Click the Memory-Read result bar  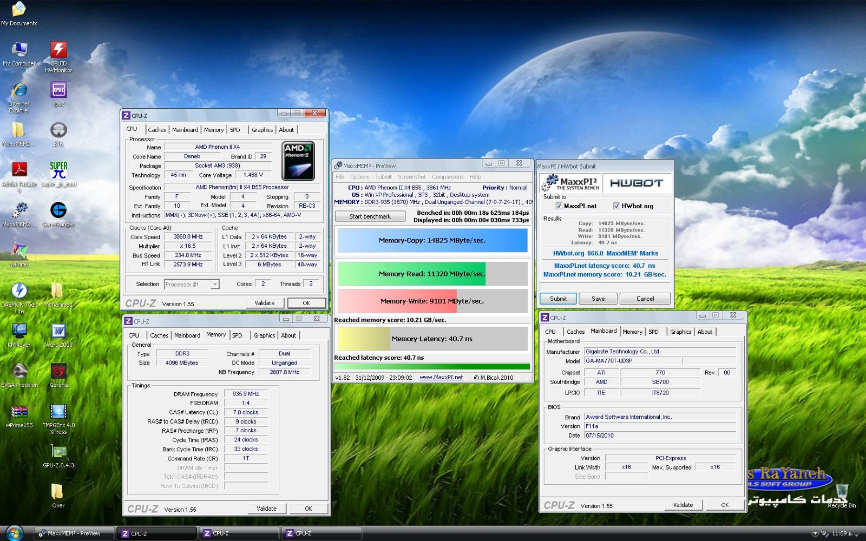coord(432,274)
